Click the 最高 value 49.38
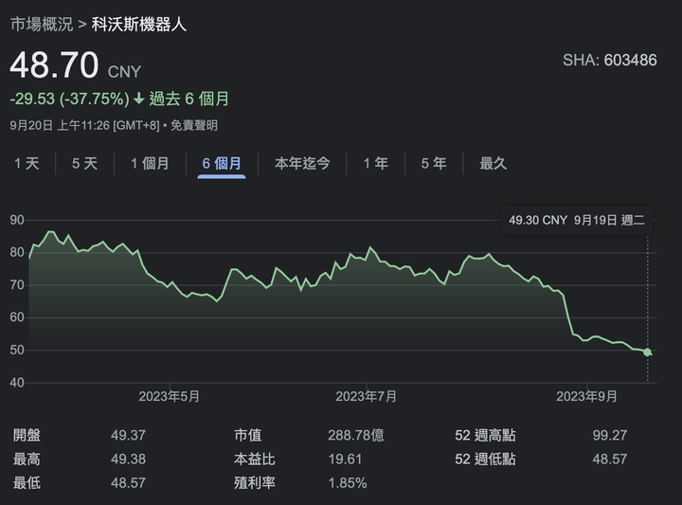The height and width of the screenshot is (505, 682). click(x=128, y=459)
